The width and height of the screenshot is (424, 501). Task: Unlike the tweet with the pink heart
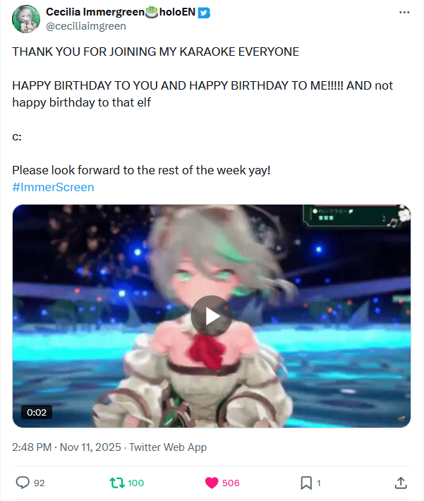click(x=212, y=483)
